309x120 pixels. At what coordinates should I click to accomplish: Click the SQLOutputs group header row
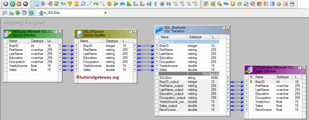(189, 74)
